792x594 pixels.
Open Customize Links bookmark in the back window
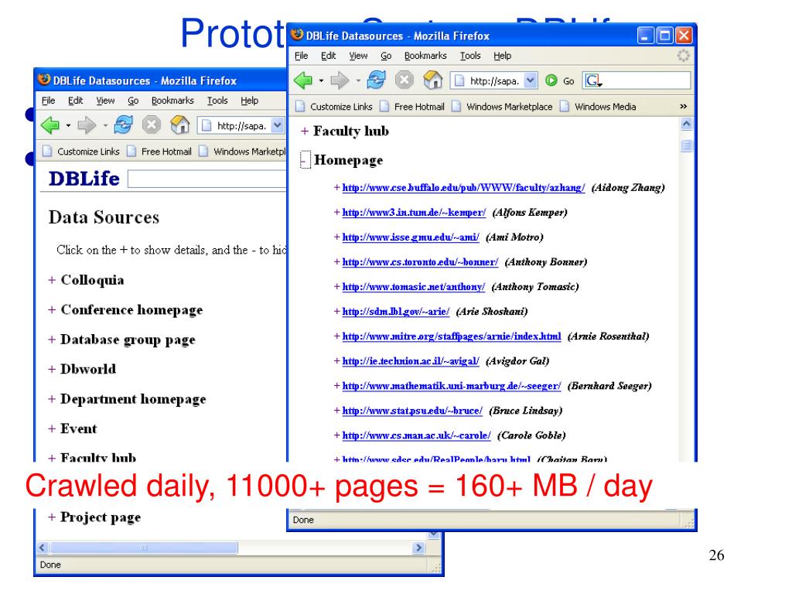[80, 152]
